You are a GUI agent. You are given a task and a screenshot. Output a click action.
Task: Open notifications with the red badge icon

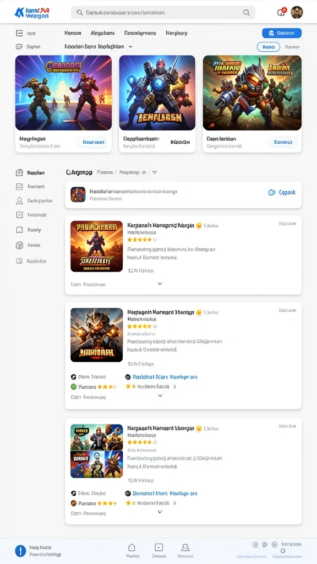point(281,12)
